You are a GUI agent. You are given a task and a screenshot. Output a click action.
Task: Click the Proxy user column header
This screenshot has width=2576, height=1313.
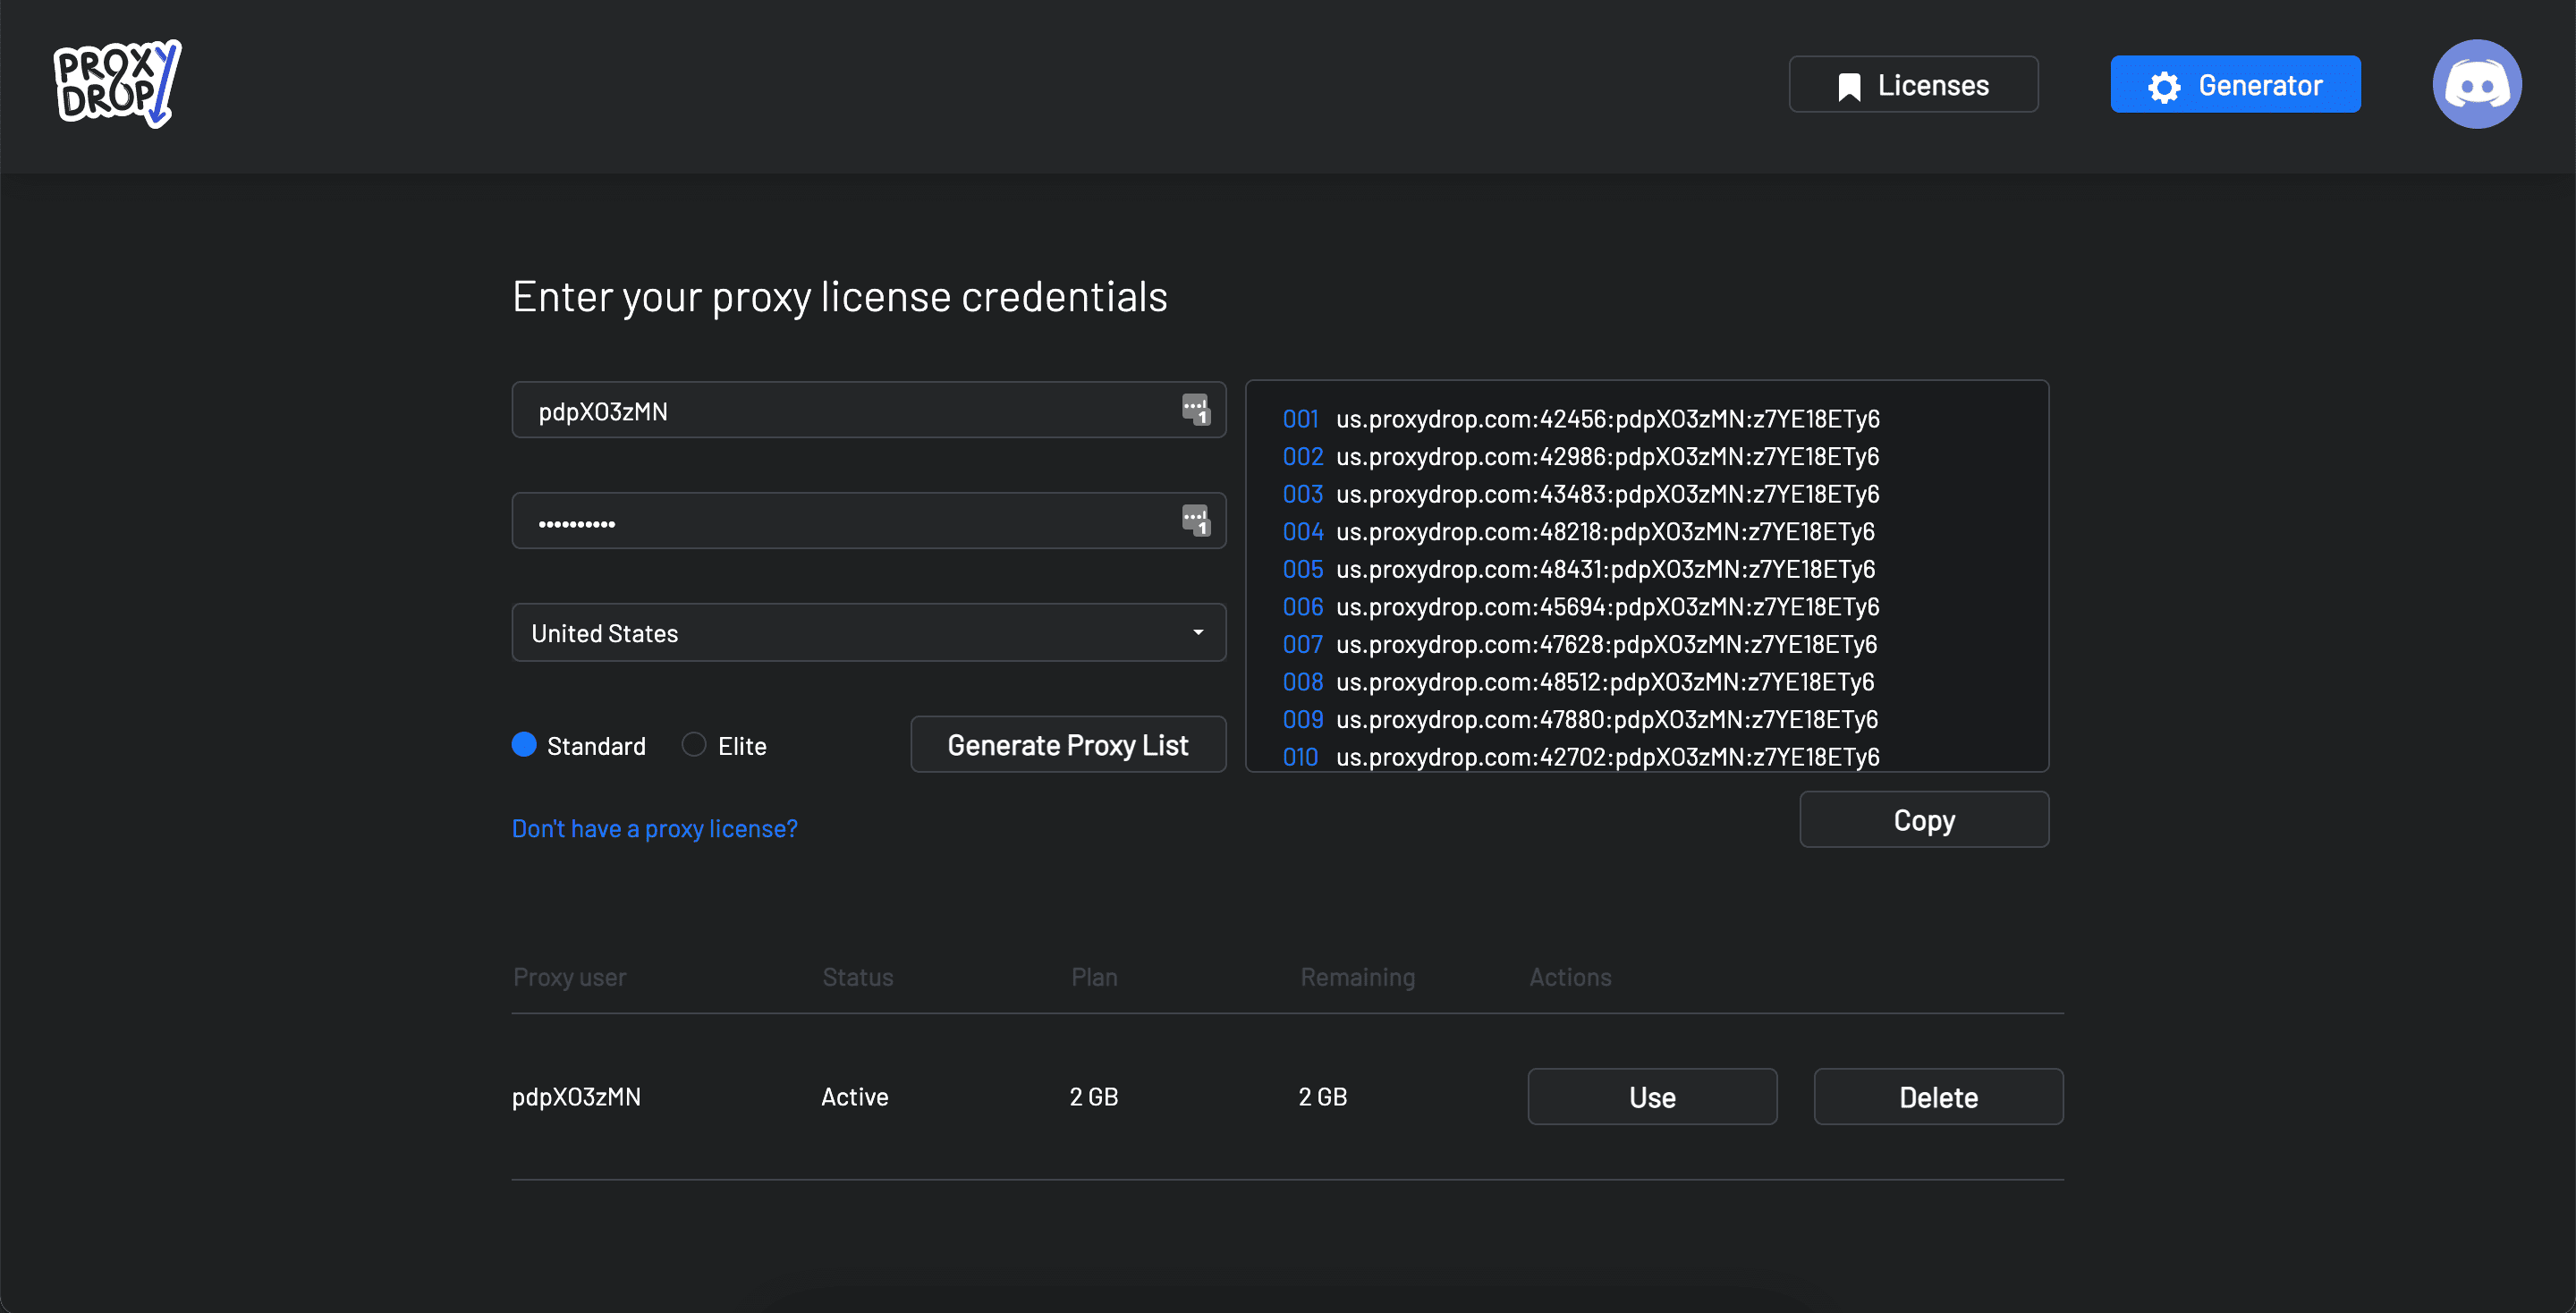[570, 977]
